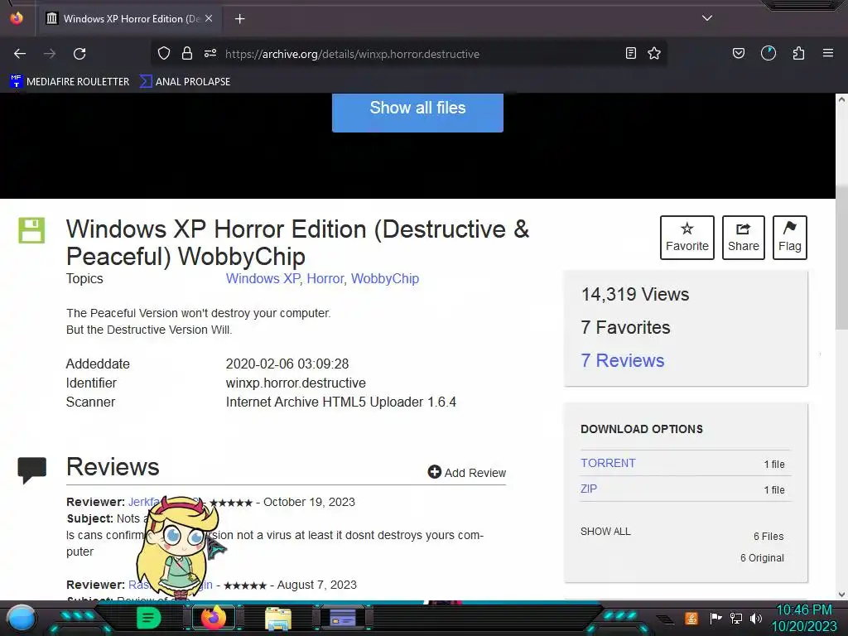Open the WobbyChip topic link
This screenshot has height=636, width=848.
(385, 278)
